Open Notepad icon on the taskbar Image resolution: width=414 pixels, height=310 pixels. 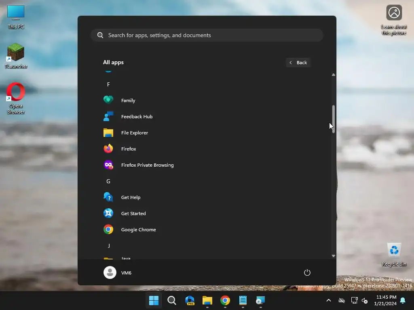(243, 300)
